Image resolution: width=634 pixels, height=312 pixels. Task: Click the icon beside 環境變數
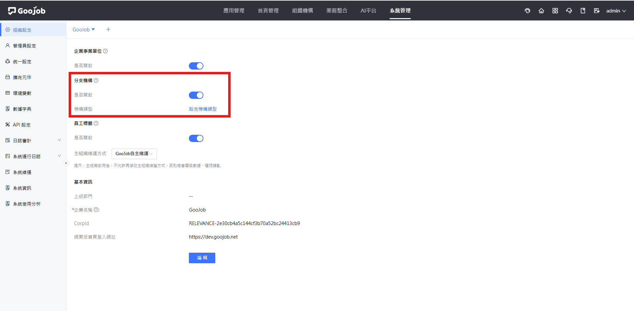point(8,93)
